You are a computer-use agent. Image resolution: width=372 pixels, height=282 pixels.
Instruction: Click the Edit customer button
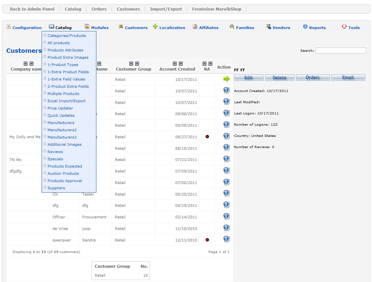pyautogui.click(x=249, y=78)
